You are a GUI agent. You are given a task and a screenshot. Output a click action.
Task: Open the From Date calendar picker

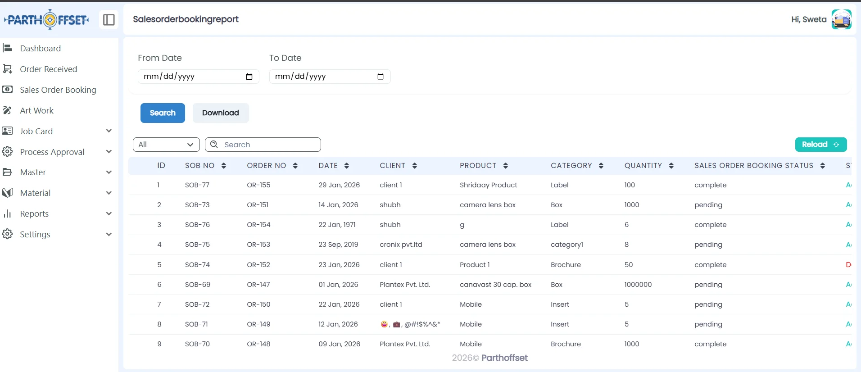coord(249,77)
